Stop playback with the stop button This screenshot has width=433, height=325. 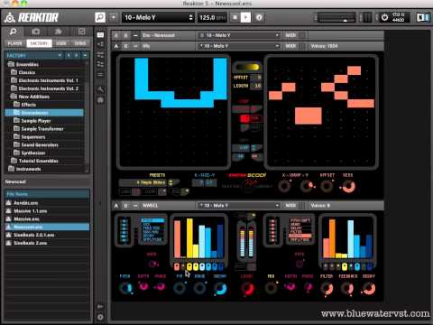[x=235, y=17]
